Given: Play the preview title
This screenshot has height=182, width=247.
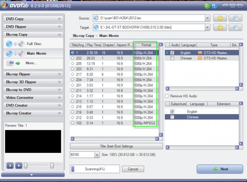Looking at the screenshot, I should [x=10, y=165].
